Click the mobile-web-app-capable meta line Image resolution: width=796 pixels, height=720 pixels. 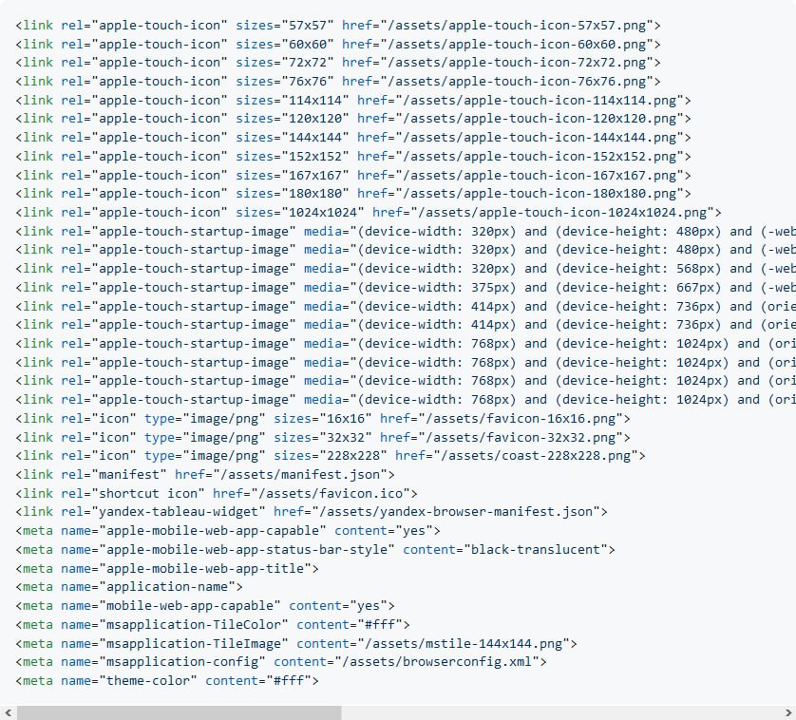coord(205,605)
